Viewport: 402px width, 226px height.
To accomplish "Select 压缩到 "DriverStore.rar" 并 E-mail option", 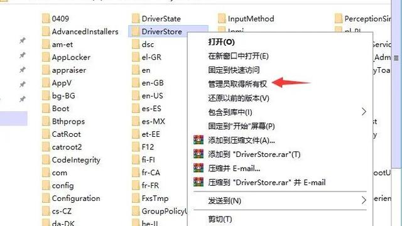I will point(280,183).
